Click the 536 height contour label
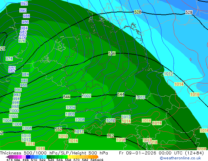The image size is (208, 161). [x=112, y=54]
